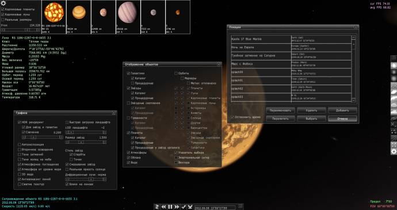Toggle Смазывание звёзд checkbox
Image resolution: width=397 pixels, height=210 pixels.
(67, 164)
